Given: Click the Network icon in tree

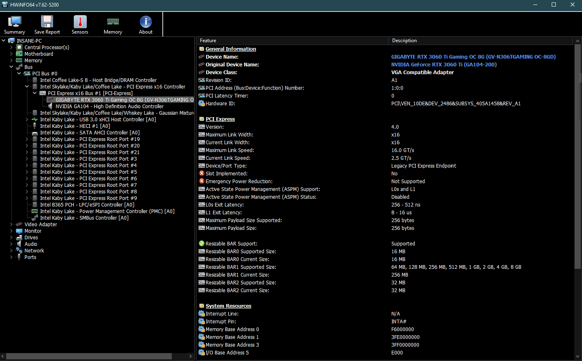Looking at the screenshot, I should [x=19, y=250].
